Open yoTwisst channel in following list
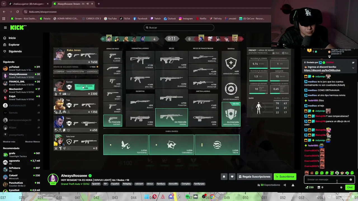The image size is (358, 201). tap(21, 68)
